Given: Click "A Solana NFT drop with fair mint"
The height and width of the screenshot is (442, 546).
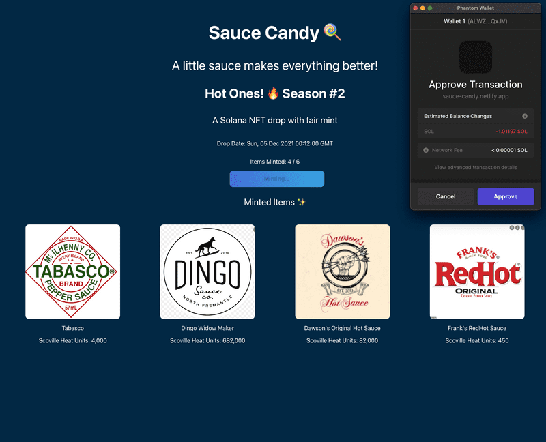Looking at the screenshot, I should click(275, 121).
